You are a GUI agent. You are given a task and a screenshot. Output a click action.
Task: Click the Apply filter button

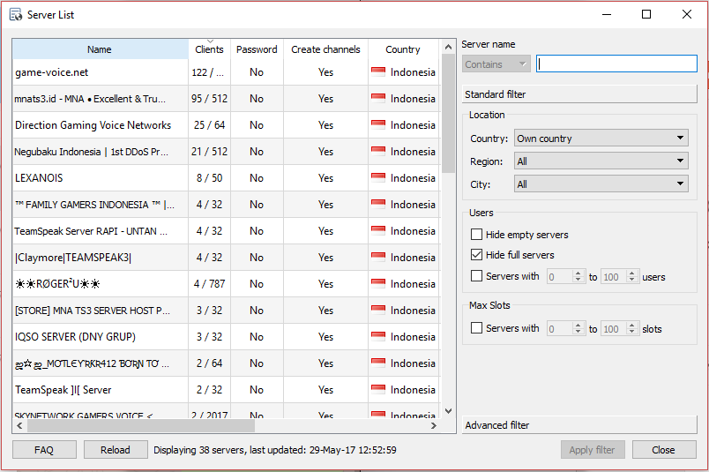pos(593,450)
